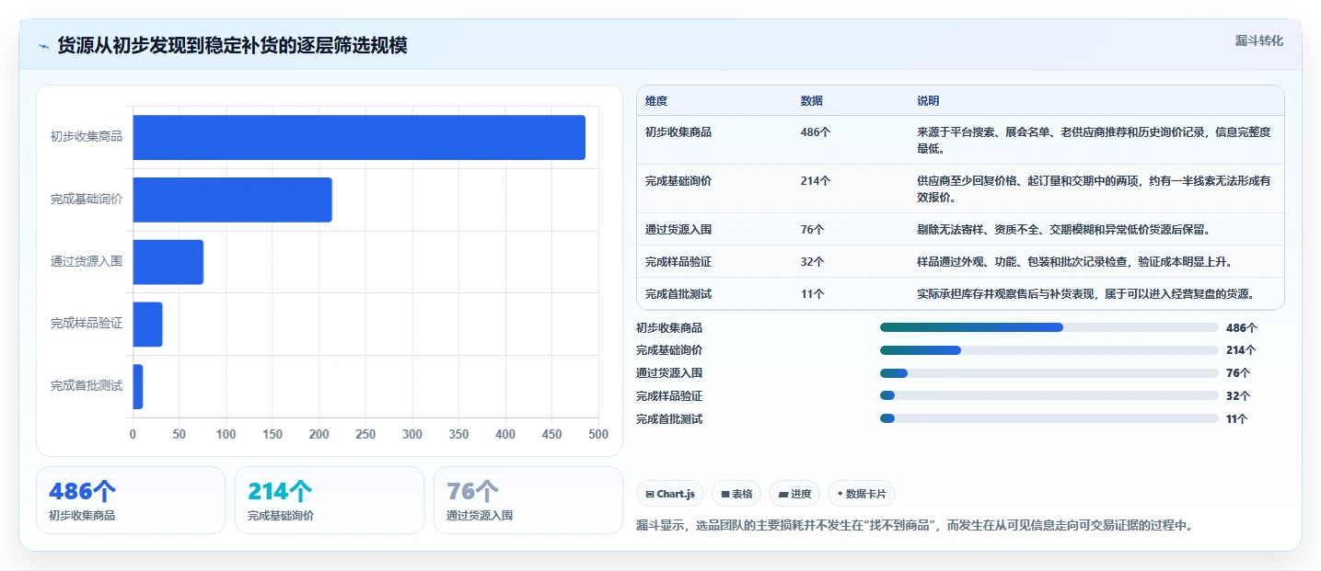1321x571 pixels.
Task: Click the 初步收集商品 bar in the chart
Action: point(359,137)
